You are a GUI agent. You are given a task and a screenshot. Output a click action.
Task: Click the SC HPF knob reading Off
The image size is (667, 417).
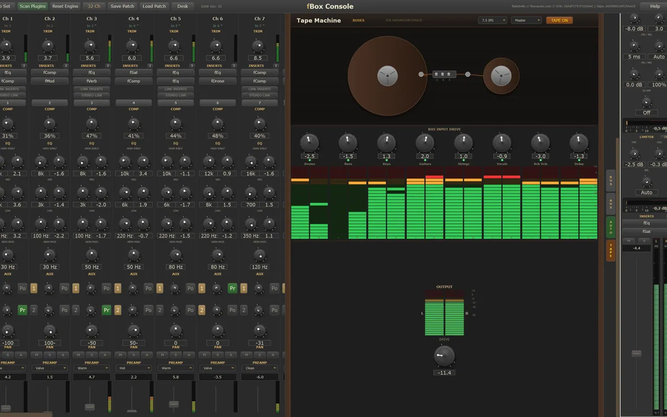pos(647,102)
